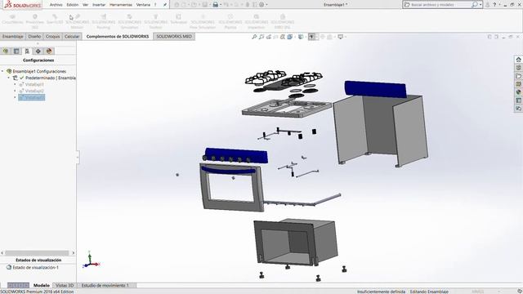Open the Hide/Show Items dropdown arrow
The height and width of the screenshot is (294, 523).
coord(316,37)
